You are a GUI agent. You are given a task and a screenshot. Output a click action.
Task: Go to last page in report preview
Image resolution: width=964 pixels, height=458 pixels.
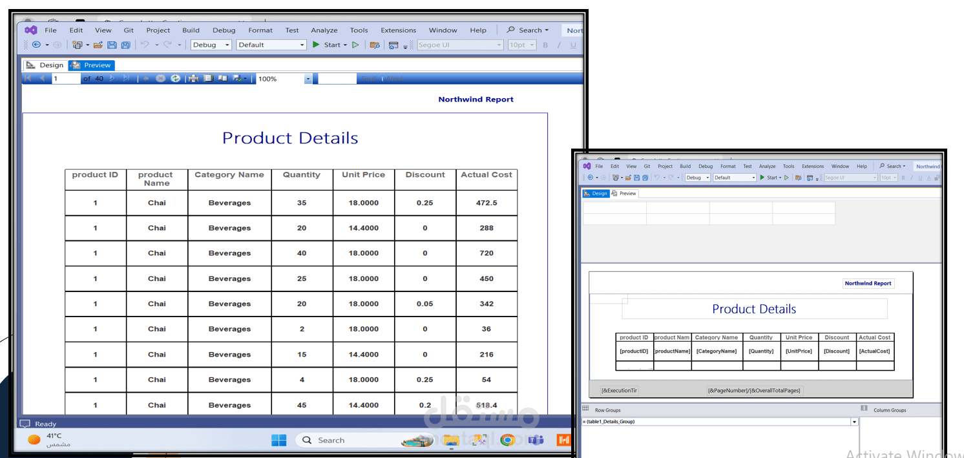pyautogui.click(x=126, y=78)
